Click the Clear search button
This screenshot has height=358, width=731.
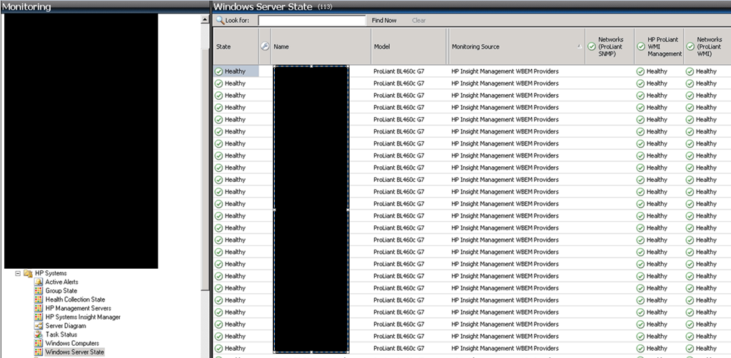(x=419, y=21)
